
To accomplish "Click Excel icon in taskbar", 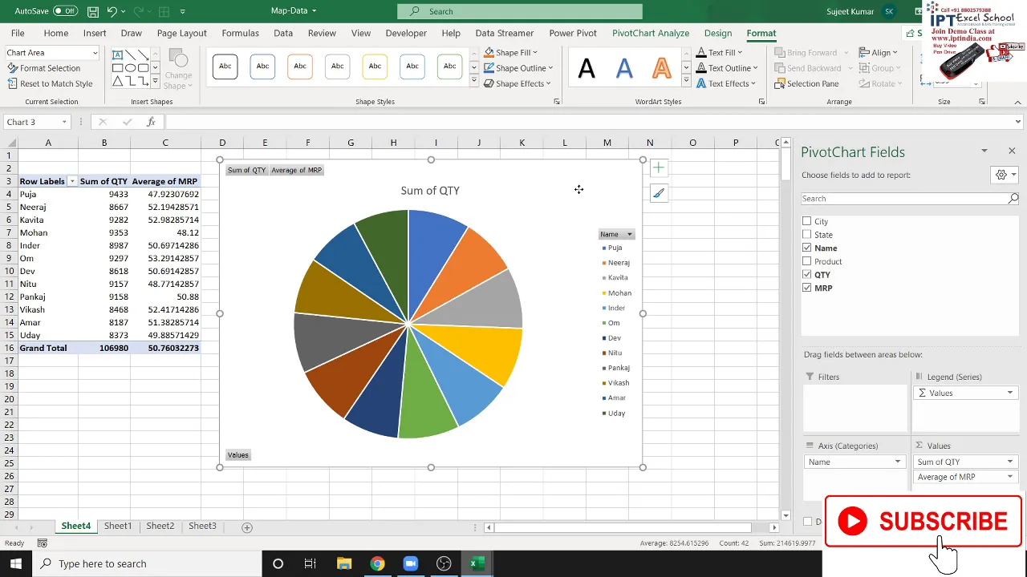I will click(477, 563).
